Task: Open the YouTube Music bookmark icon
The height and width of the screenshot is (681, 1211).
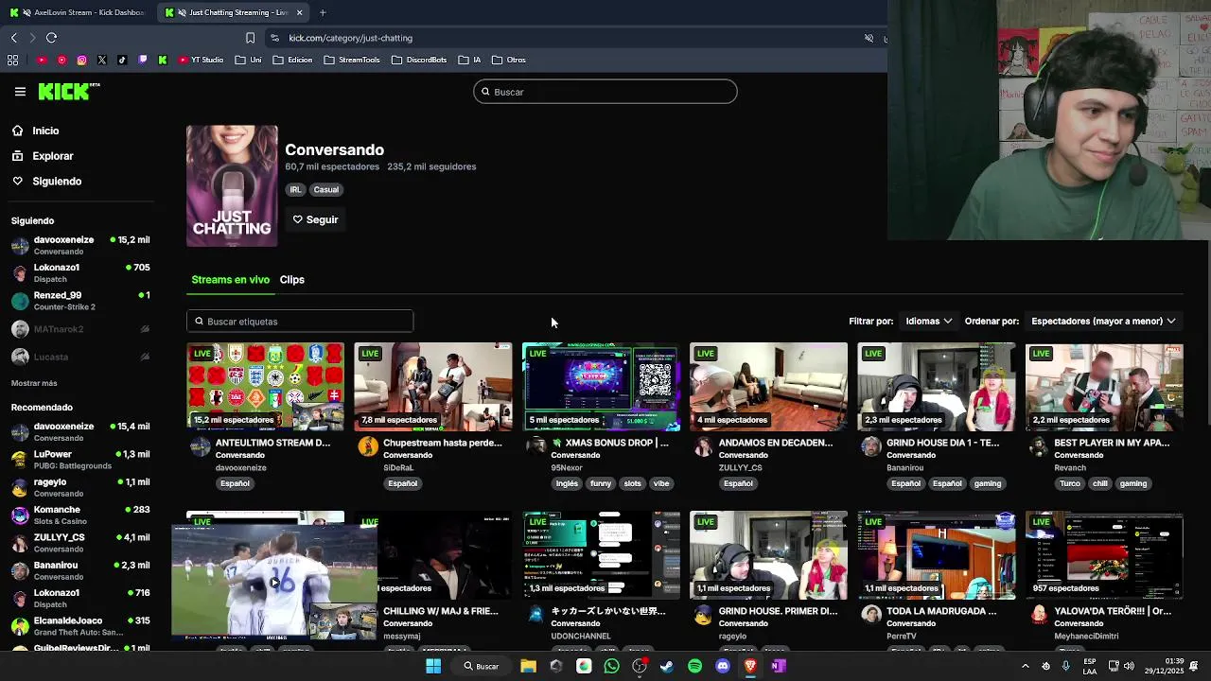Action: tap(61, 60)
